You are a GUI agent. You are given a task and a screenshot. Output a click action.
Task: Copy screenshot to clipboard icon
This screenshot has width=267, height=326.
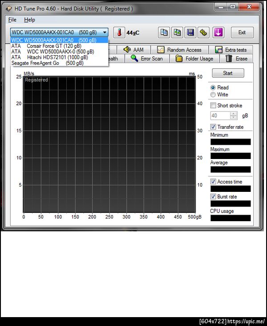[177, 32]
